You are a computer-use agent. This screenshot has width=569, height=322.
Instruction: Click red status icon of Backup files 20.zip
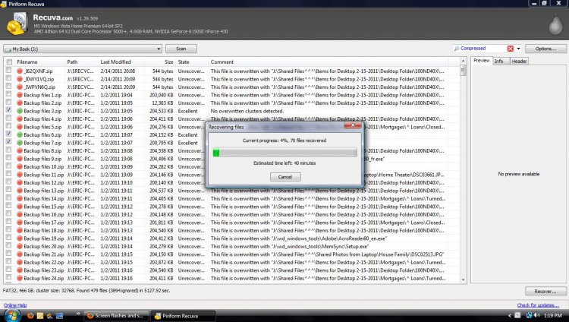click(20, 246)
